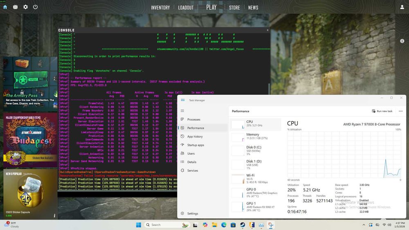This screenshot has height=230, width=409.
Task: Open Copilot from the taskbar
Action: click(x=205, y=225)
